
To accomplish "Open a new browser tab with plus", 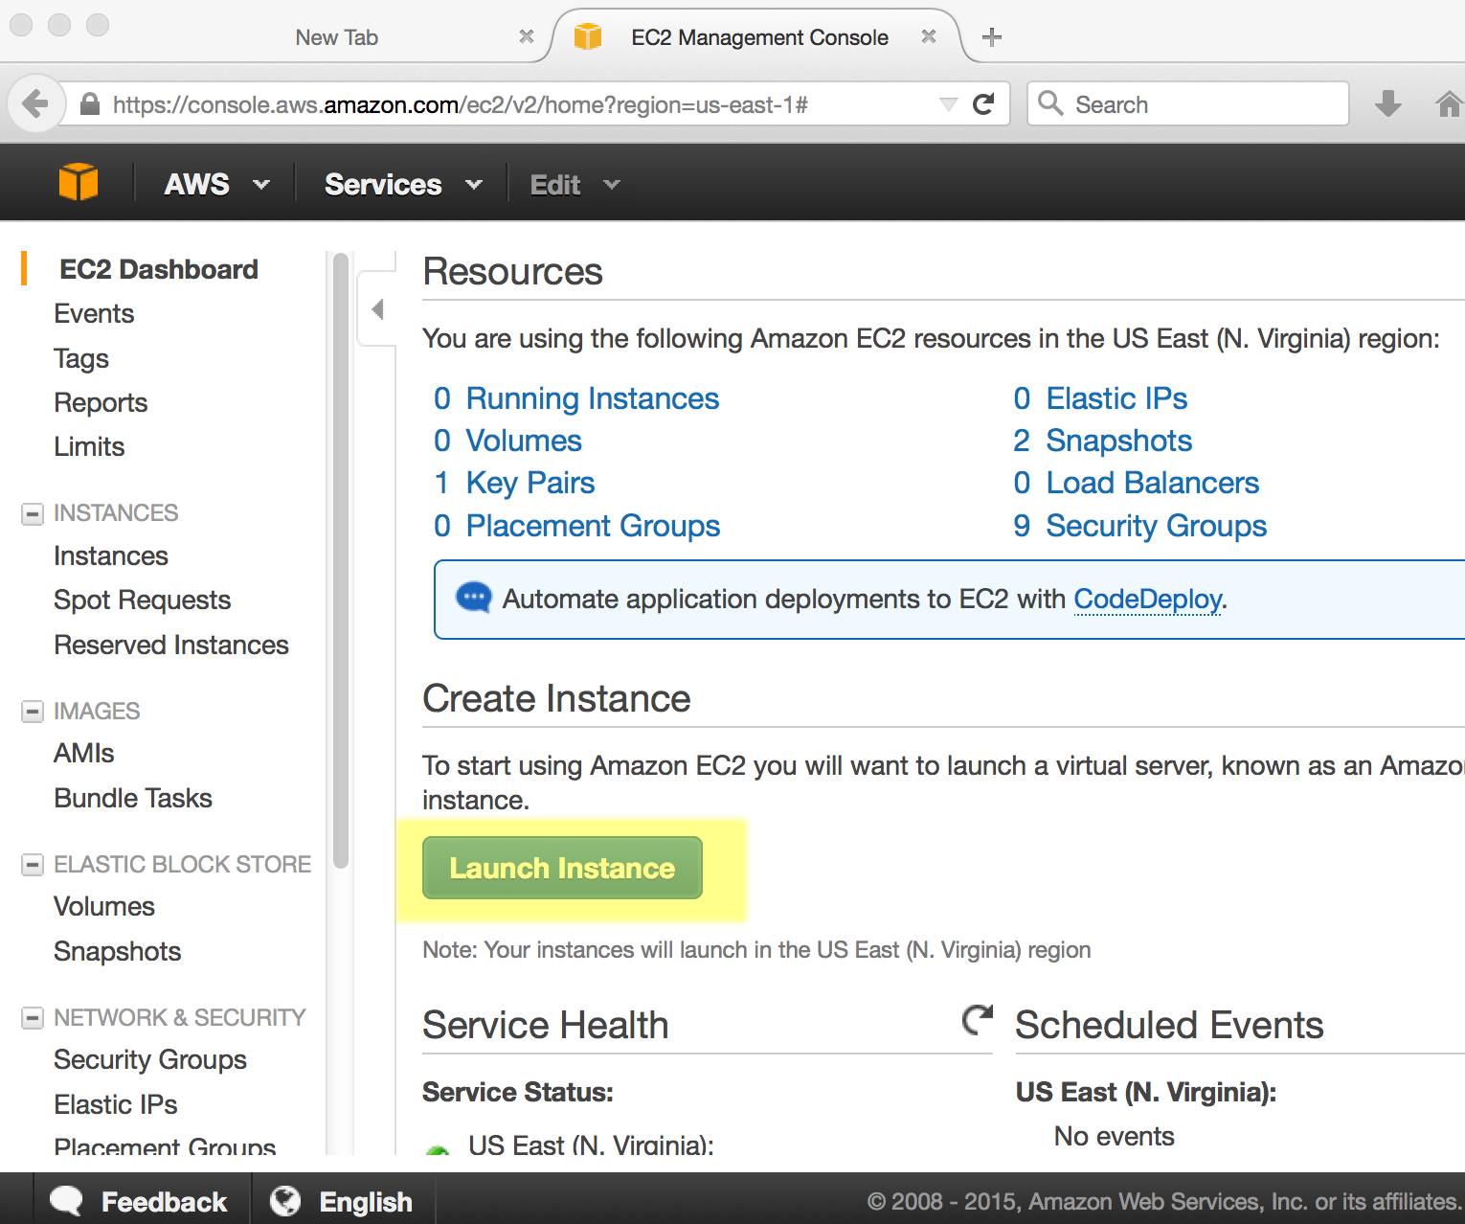I will (992, 37).
